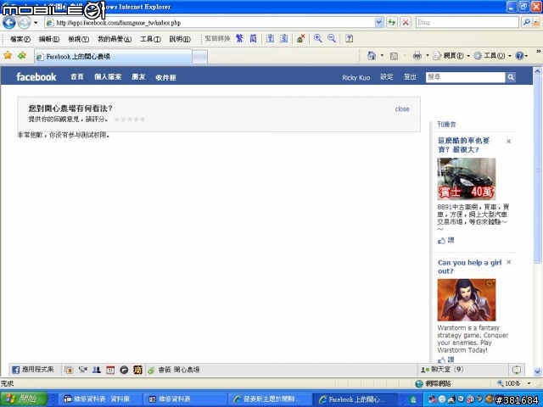Image resolution: width=543 pixels, height=407 pixels.
Task: Go to Facebook 首頁 link
Action: coord(77,77)
